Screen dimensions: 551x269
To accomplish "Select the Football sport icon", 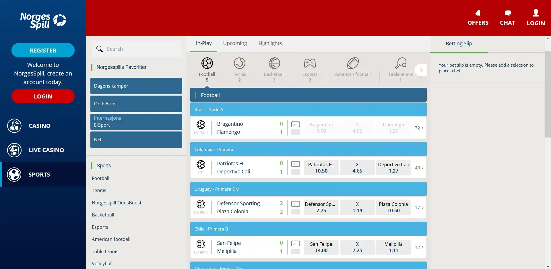I will [207, 63].
